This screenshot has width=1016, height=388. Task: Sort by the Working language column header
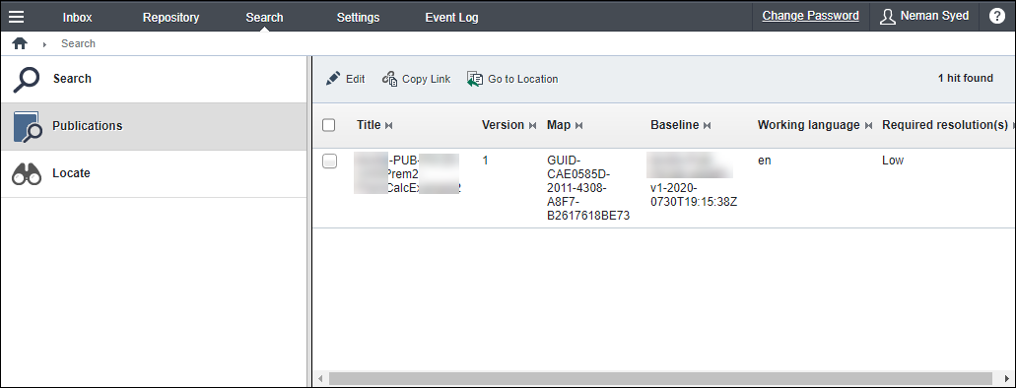[x=809, y=125]
